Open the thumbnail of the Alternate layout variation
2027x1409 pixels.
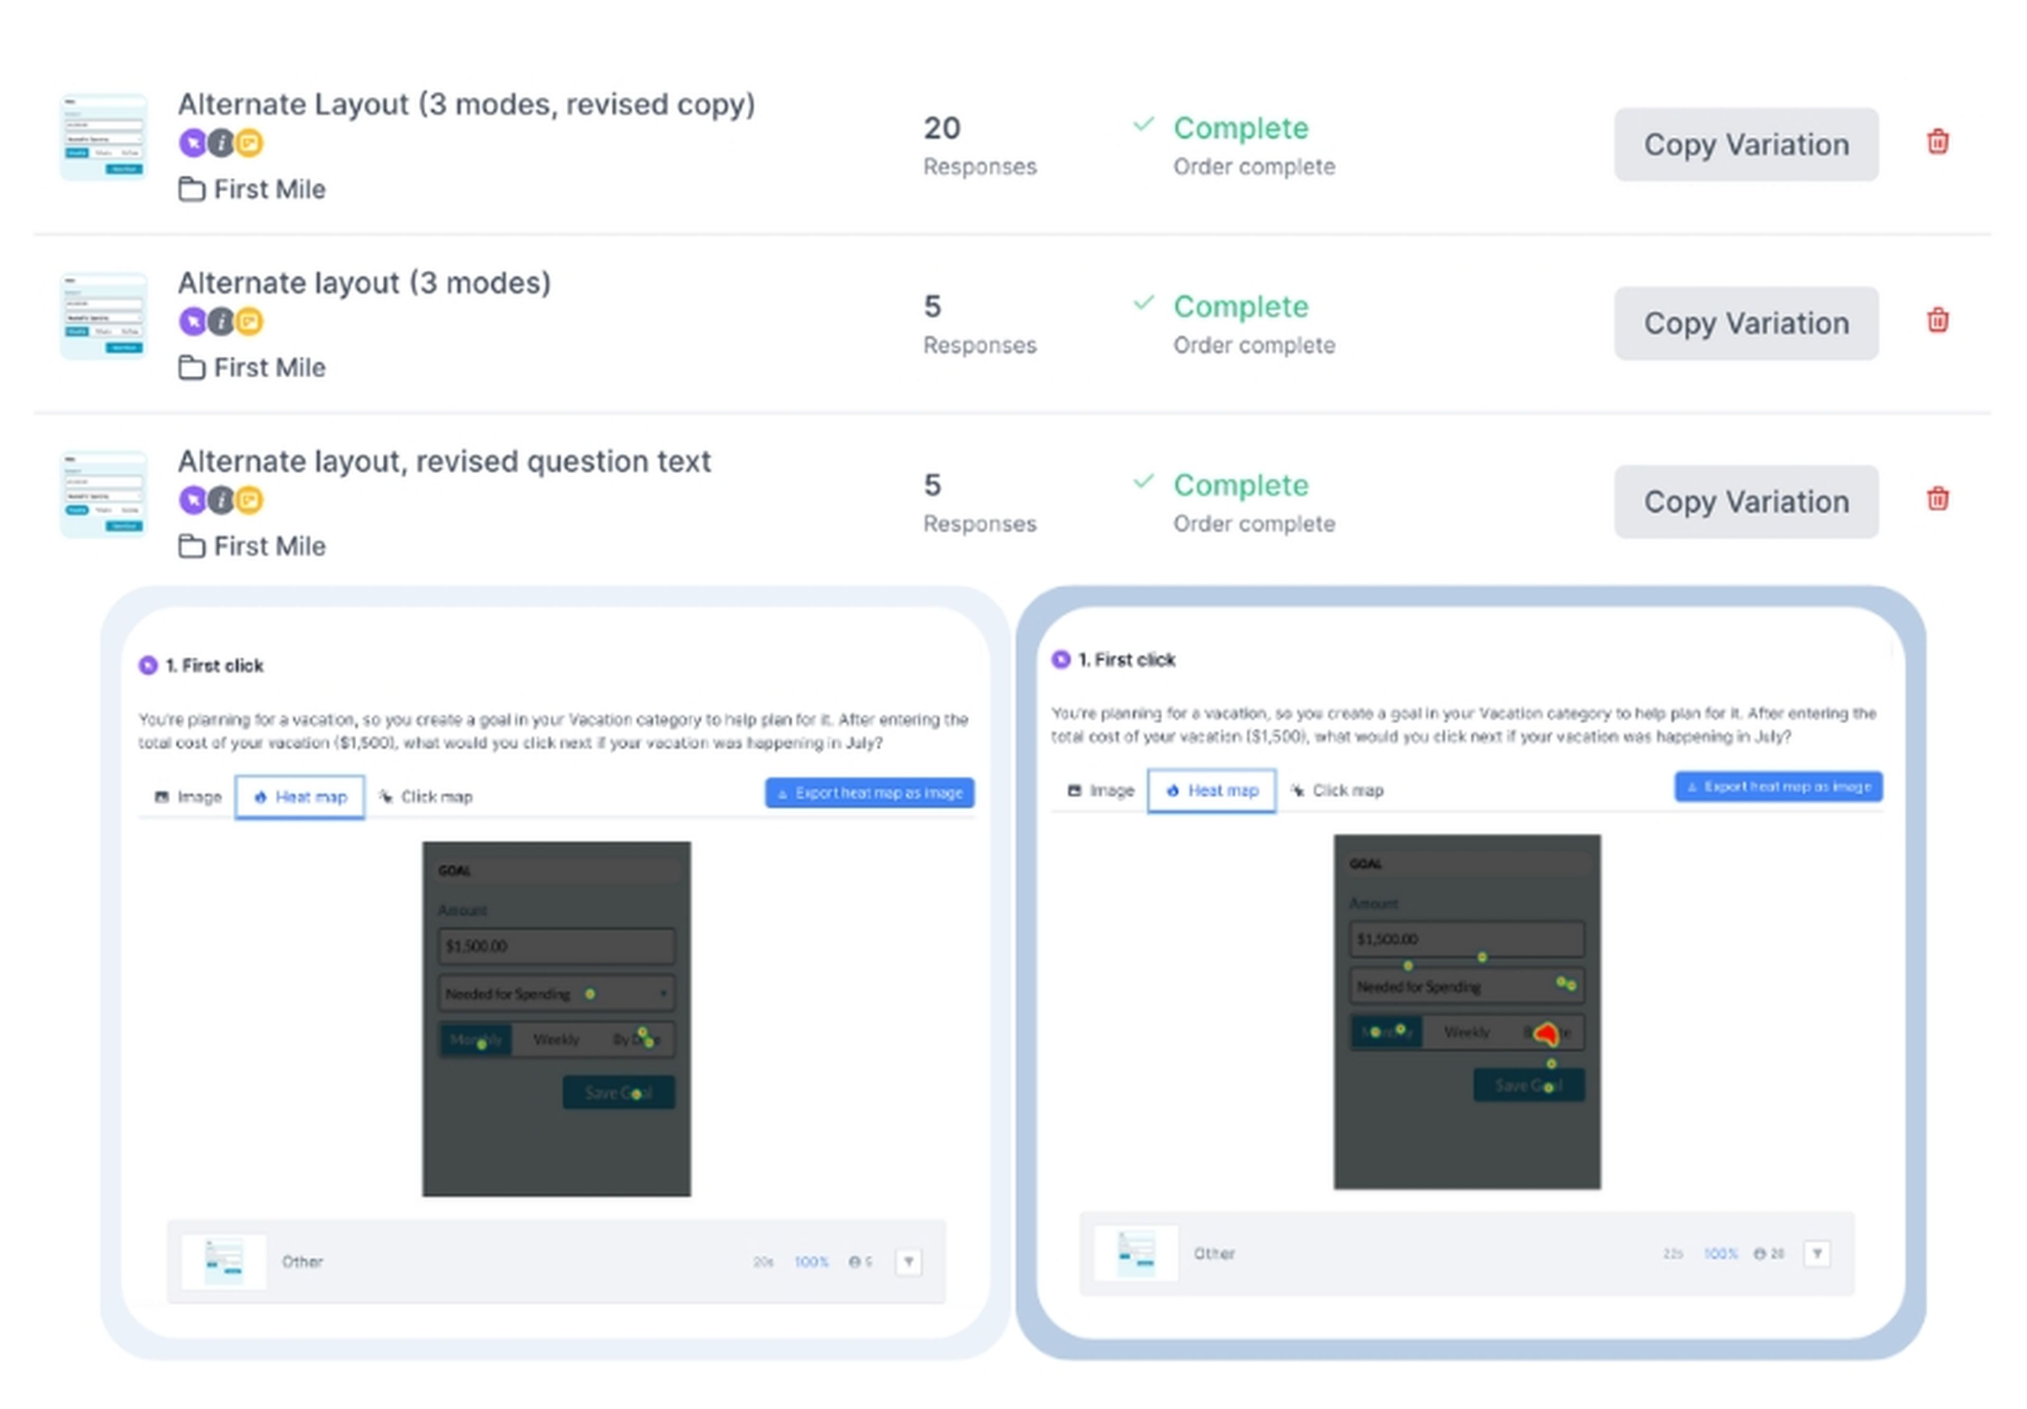point(102,316)
